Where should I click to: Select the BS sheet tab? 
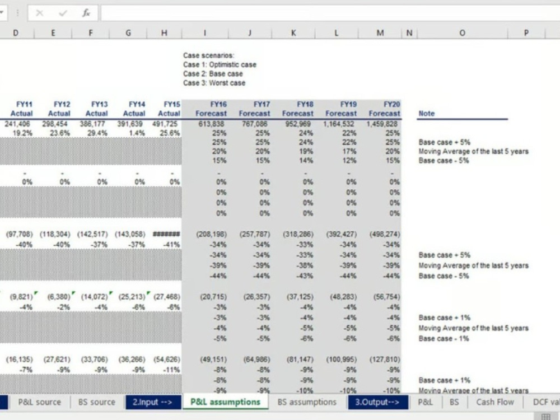coord(454,402)
